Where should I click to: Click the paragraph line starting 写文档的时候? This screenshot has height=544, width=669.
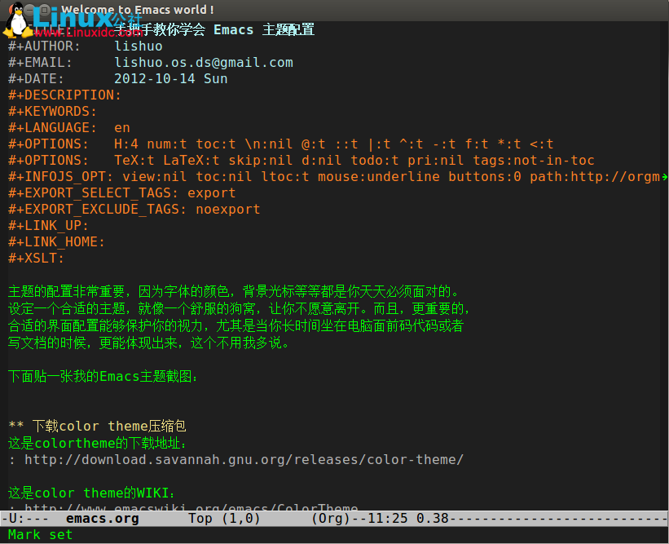click(149, 343)
